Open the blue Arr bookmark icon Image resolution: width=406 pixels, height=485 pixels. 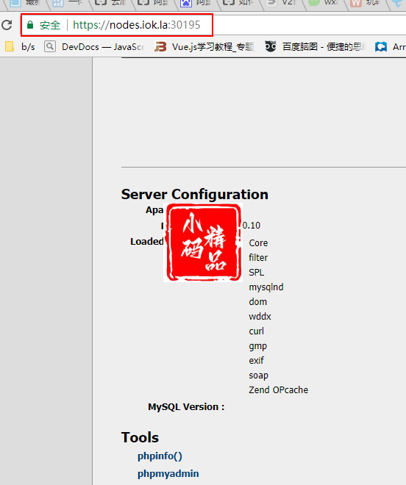381,47
